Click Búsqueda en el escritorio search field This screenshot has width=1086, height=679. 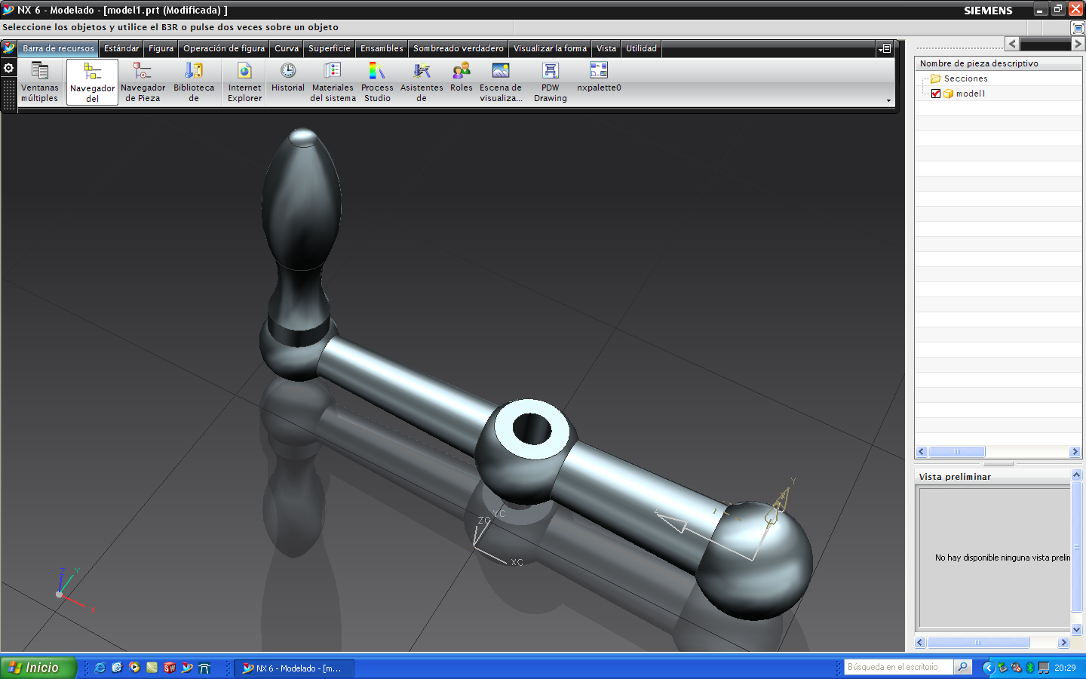[x=897, y=667]
